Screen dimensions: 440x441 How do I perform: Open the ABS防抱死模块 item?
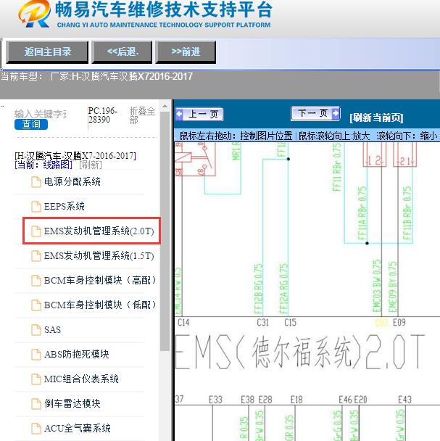76,355
